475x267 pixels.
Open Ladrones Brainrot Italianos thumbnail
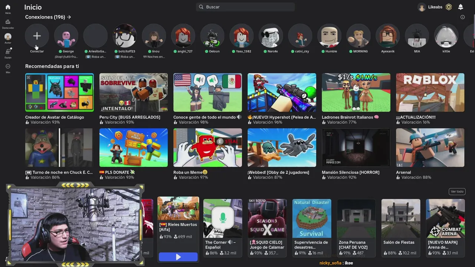coord(356,92)
